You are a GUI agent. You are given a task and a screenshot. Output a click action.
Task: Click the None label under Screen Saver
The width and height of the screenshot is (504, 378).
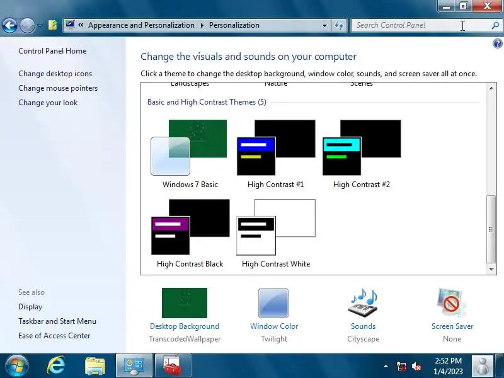[452, 339]
